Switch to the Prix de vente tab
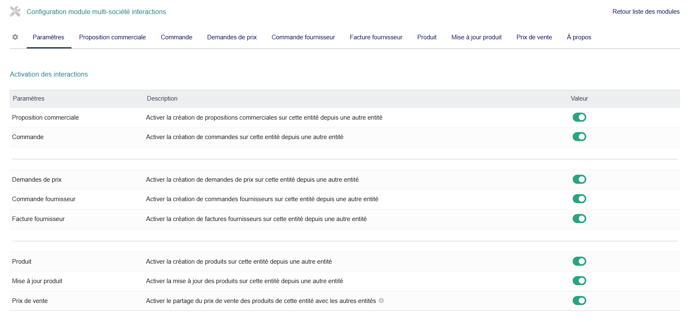 (534, 37)
